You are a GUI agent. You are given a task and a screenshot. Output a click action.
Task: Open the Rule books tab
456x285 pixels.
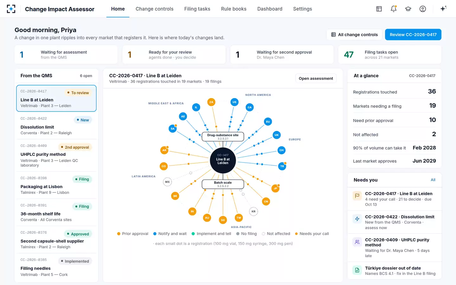234,9
